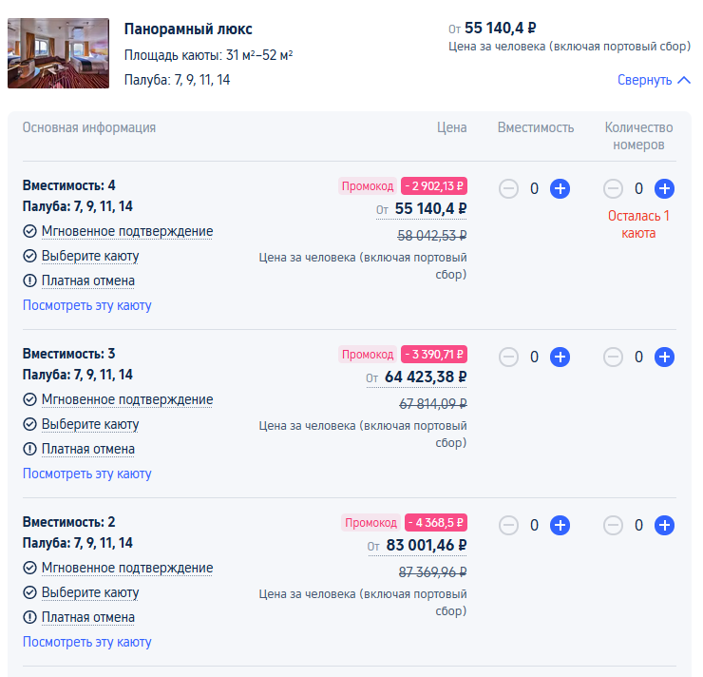Increase guest count for capacity 2 cabin
703x677 pixels.
[x=560, y=526]
